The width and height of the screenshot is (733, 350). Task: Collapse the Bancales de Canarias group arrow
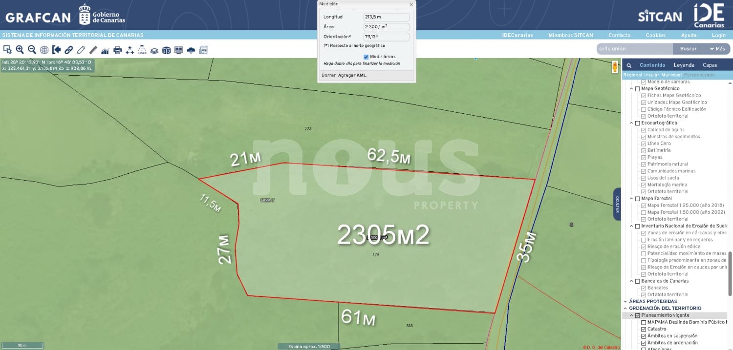pos(631,281)
